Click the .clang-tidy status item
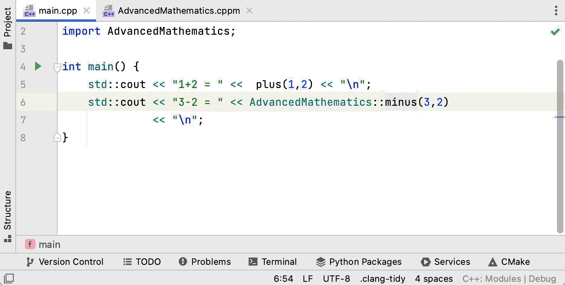The width and height of the screenshot is (565, 285). pos(383,279)
